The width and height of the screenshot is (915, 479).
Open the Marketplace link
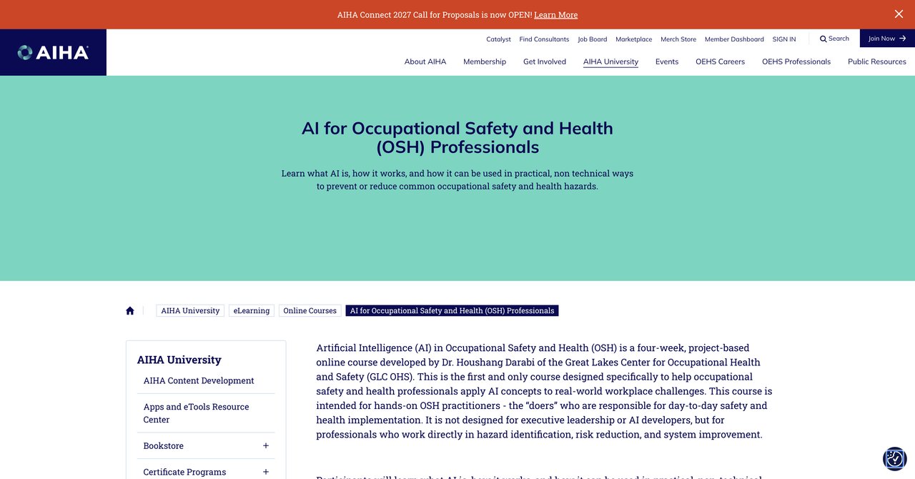click(x=633, y=39)
